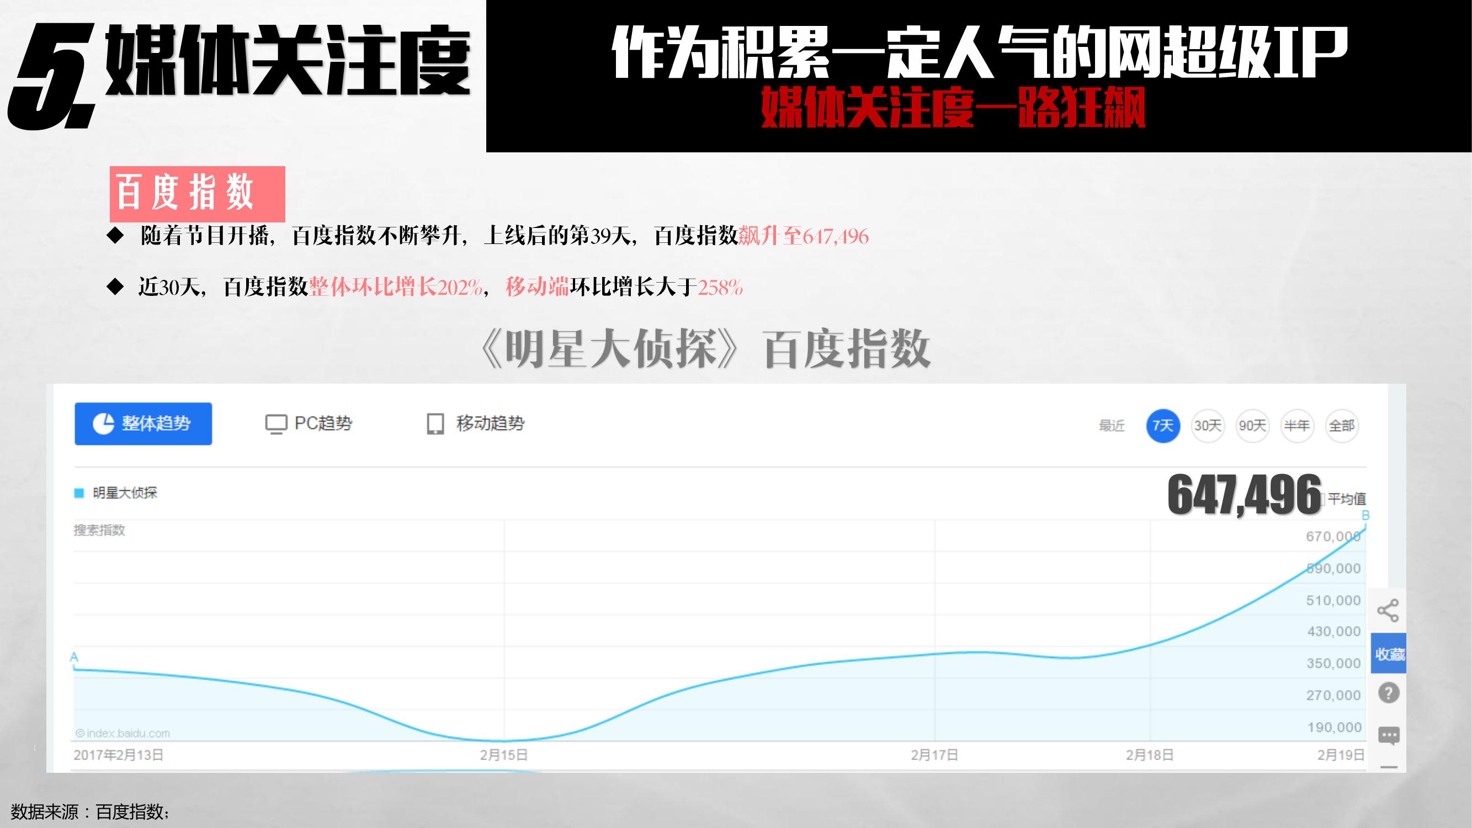Click the 收藏 button
The width and height of the screenshot is (1472, 828).
pos(1389,654)
